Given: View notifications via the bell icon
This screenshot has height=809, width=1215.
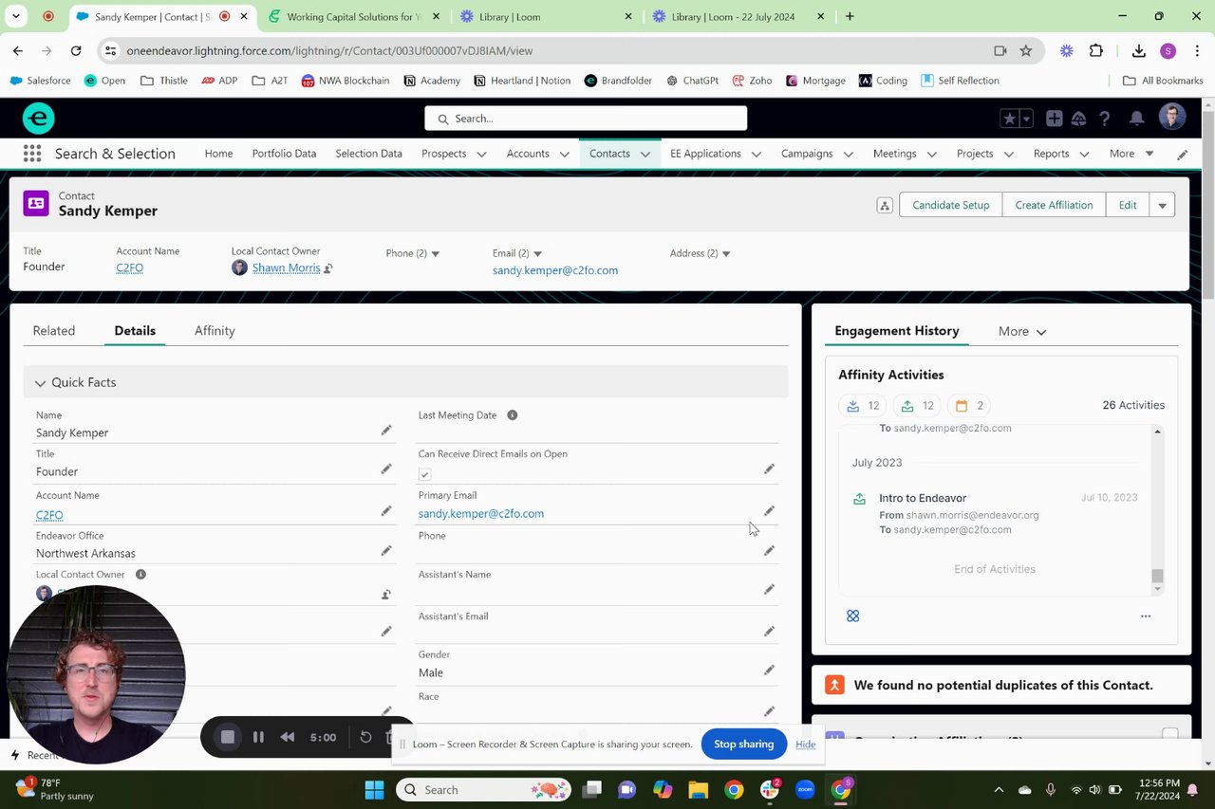Looking at the screenshot, I should tap(1136, 119).
